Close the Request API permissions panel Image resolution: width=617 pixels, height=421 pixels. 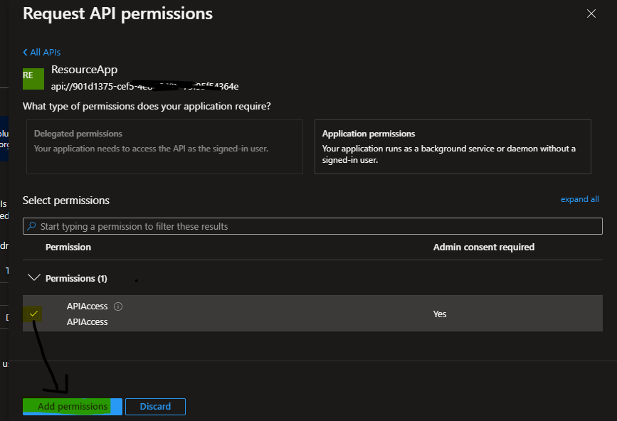tap(591, 14)
